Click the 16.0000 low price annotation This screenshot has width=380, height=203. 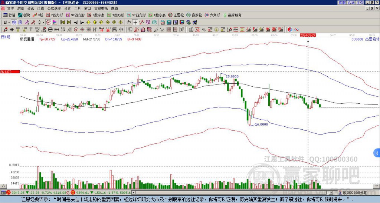click(x=261, y=124)
